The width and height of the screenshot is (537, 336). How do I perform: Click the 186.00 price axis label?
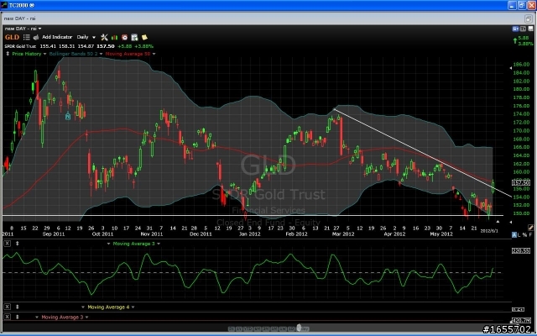521,65
